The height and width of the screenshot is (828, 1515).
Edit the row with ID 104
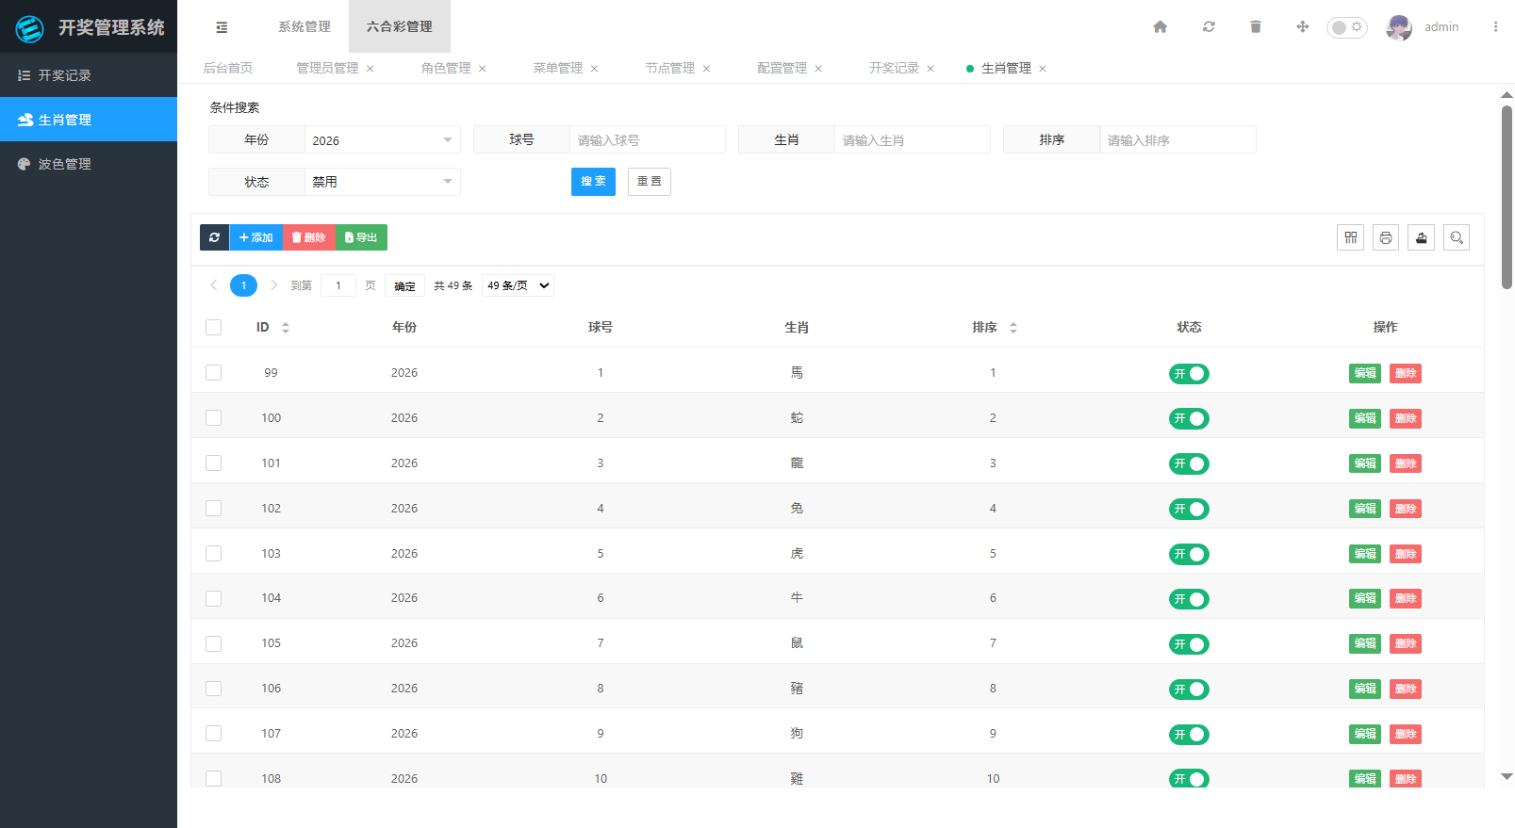coord(1365,598)
